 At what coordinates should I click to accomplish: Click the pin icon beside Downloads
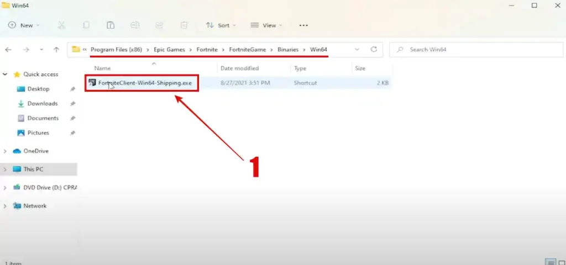[x=72, y=104]
